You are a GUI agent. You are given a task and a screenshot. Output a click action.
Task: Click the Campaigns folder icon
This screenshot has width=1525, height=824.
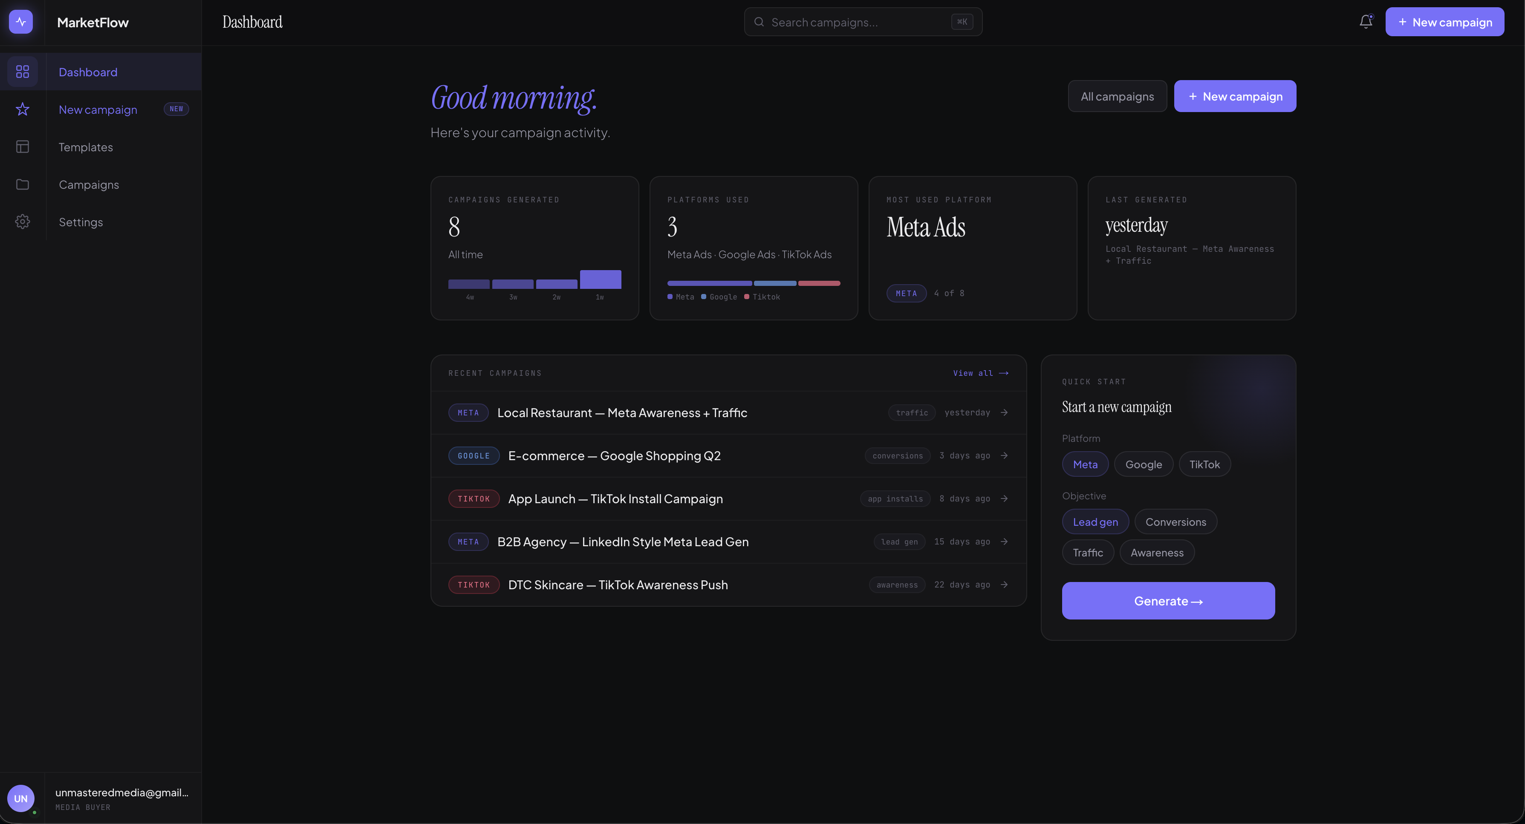click(23, 184)
